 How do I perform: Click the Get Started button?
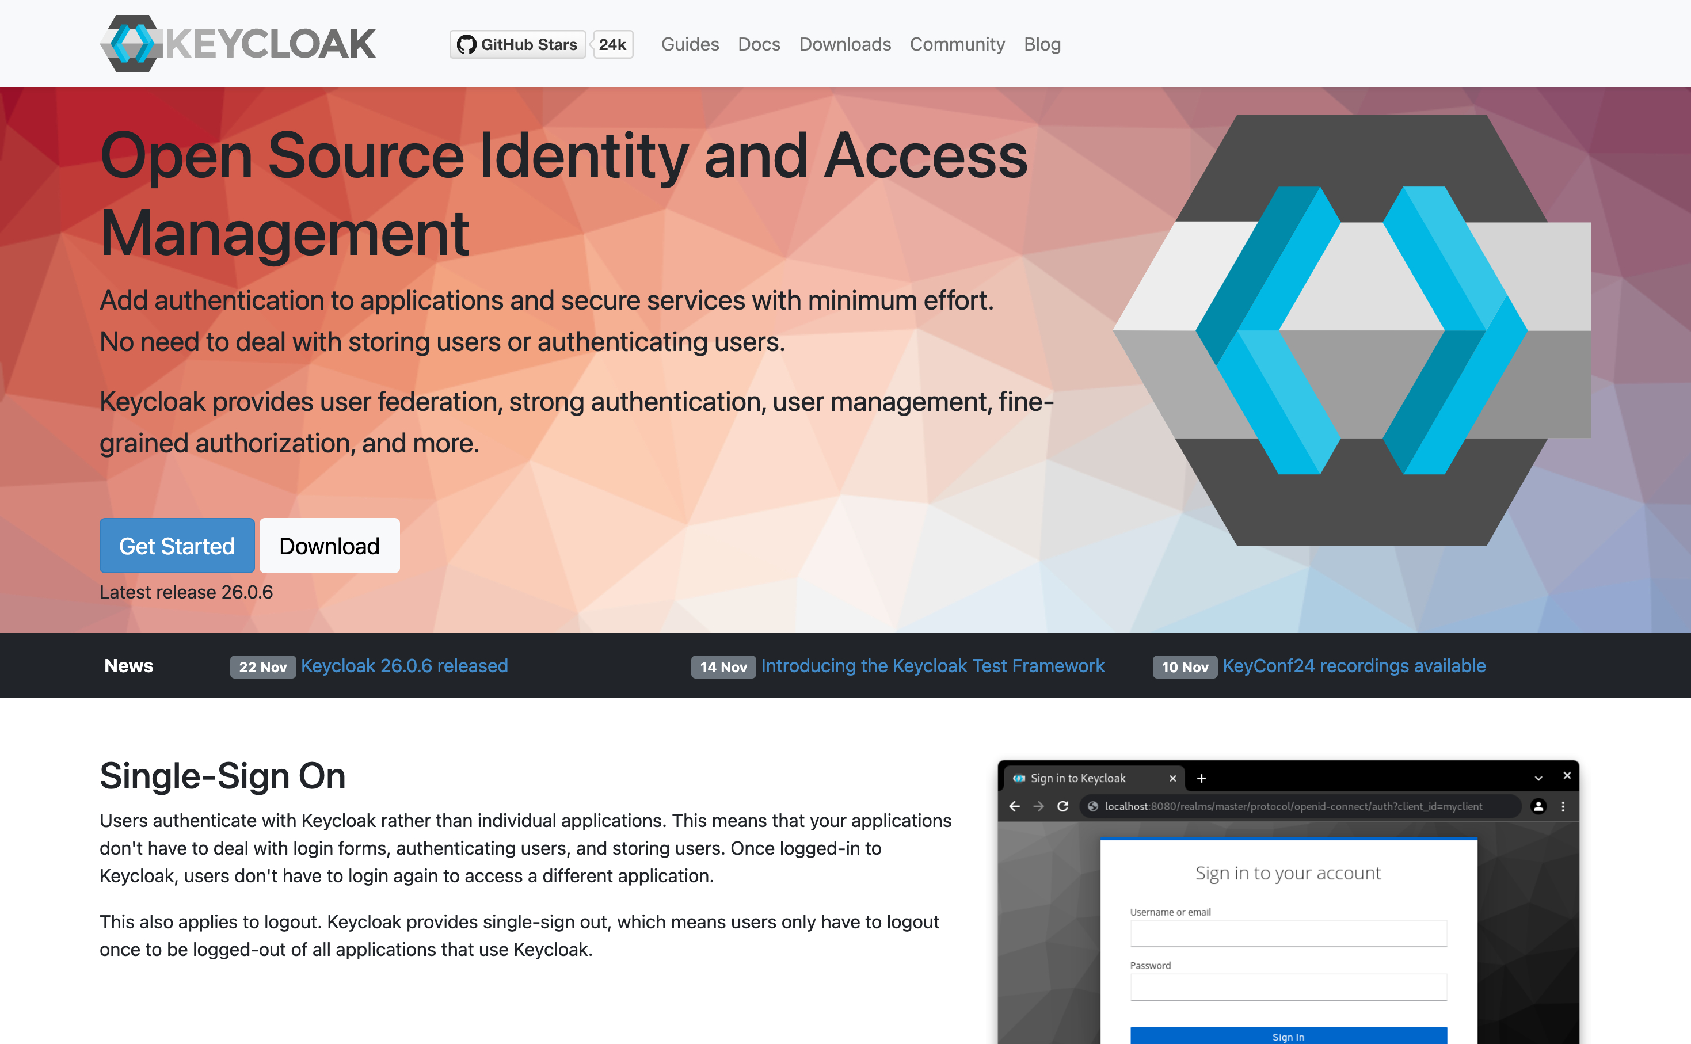(176, 546)
